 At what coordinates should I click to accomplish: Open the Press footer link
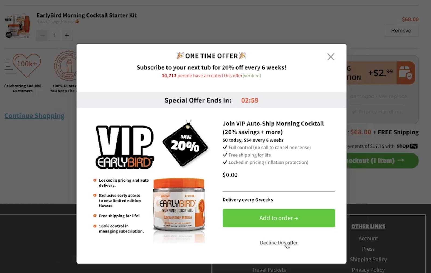point(368,249)
